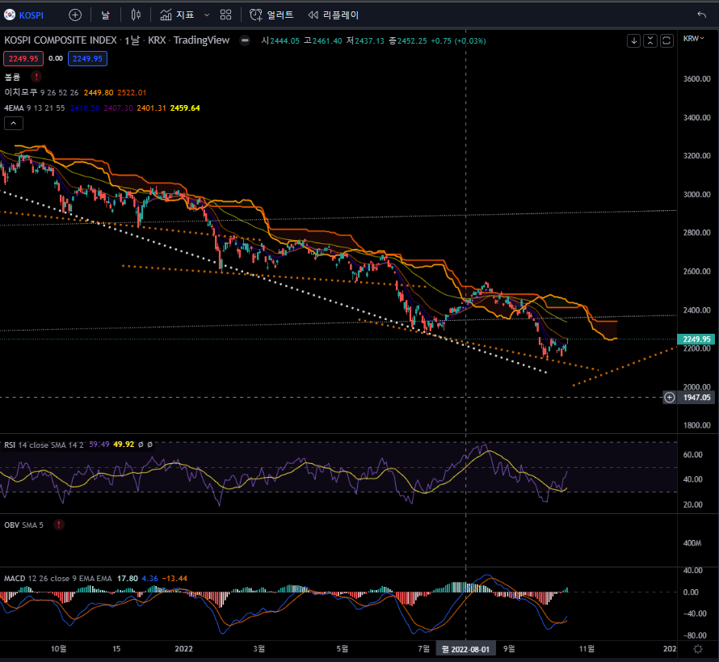719x662 pixels.
Task: Select the MACD indicator legend
Action: click(15, 579)
